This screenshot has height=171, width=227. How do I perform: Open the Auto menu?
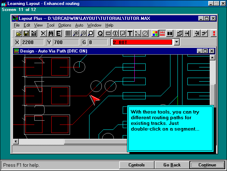click(79, 25)
